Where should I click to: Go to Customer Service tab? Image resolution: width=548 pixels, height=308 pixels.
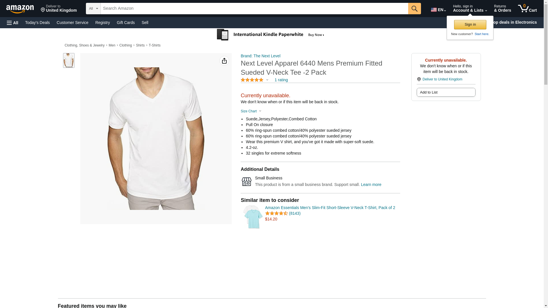pos(72,23)
